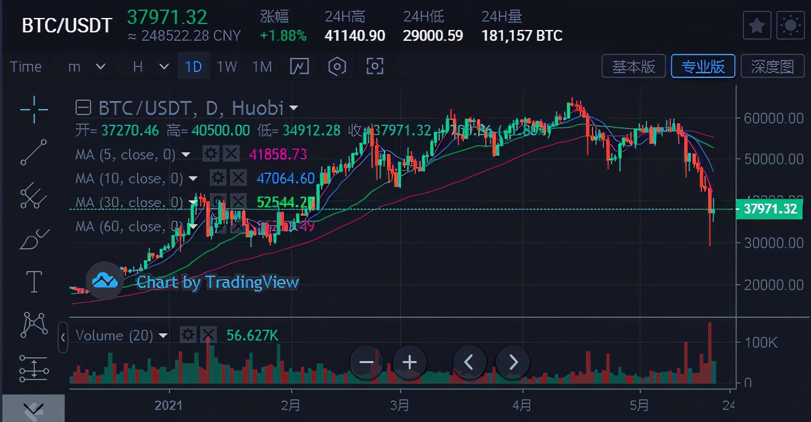Click the fullscreen icon in the toolbar
Image resolution: width=811 pixels, height=422 pixels.
click(375, 67)
